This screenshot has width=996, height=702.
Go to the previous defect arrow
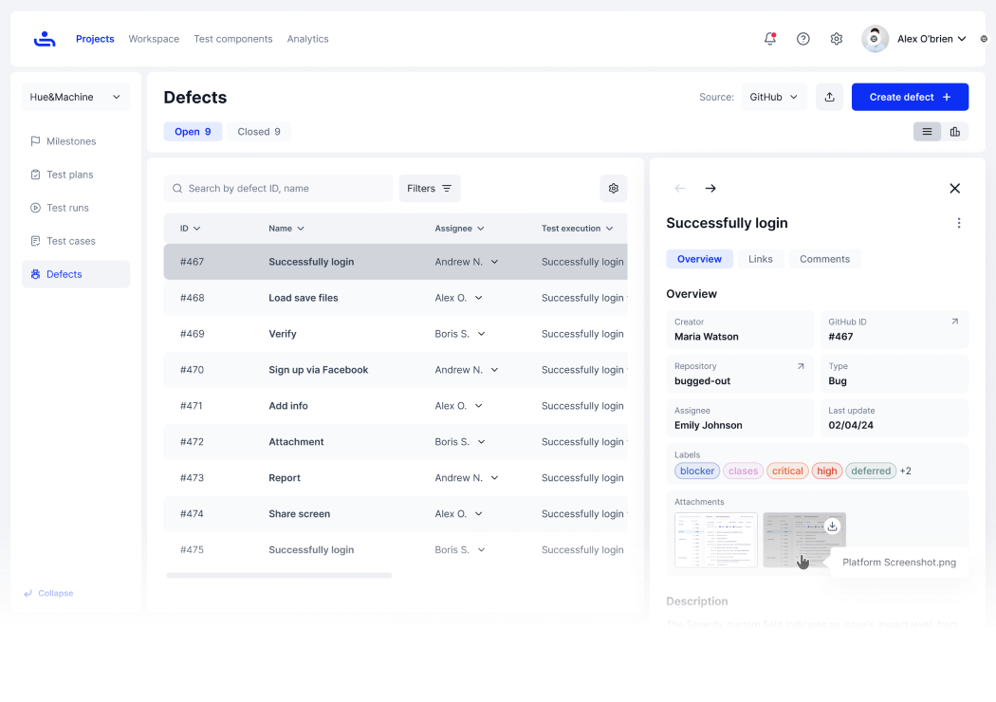[680, 188]
